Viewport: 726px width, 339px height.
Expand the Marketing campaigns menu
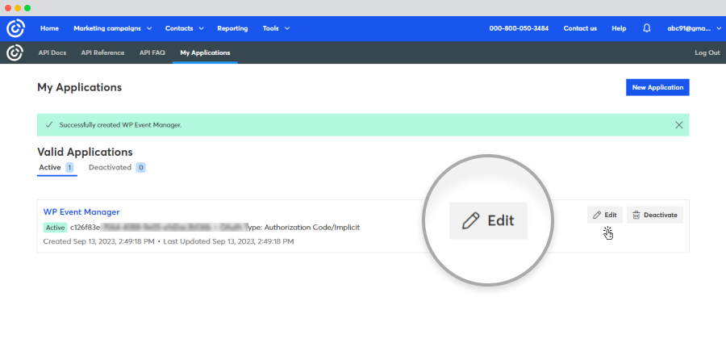click(112, 29)
